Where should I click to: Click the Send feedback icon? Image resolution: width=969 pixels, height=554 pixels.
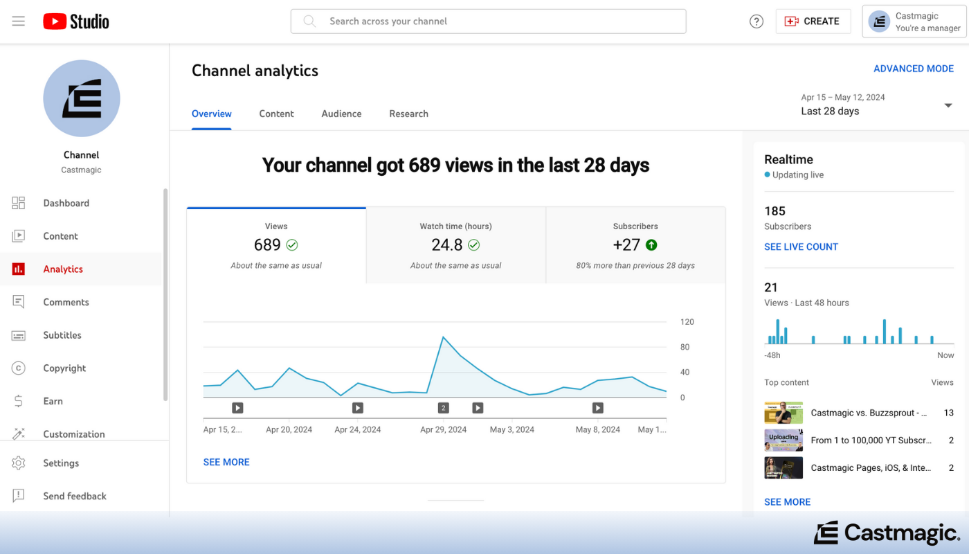click(18, 496)
